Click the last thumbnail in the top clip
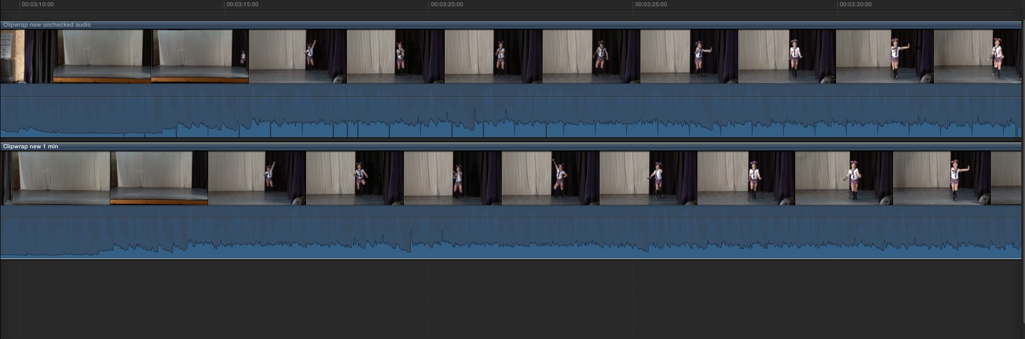1025x339 pixels. [977, 56]
